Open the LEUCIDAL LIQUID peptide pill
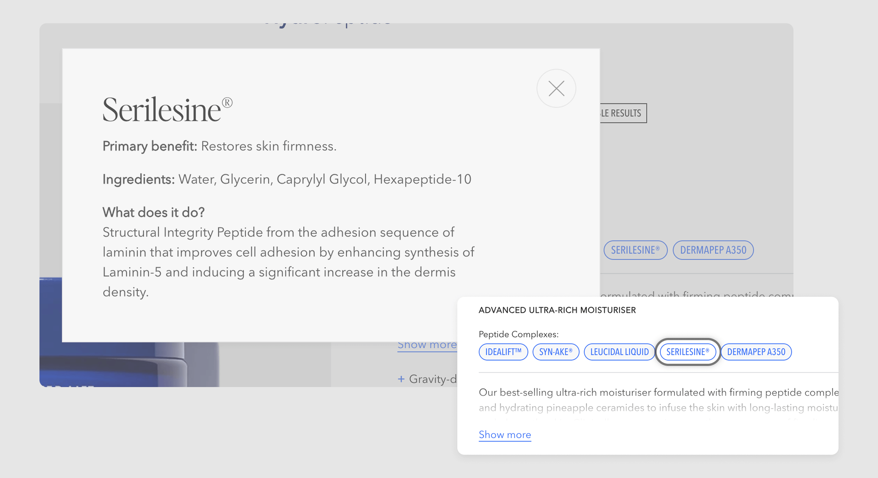The image size is (878, 478). (619, 352)
